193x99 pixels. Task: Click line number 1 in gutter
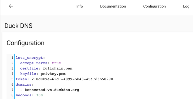click(12, 58)
